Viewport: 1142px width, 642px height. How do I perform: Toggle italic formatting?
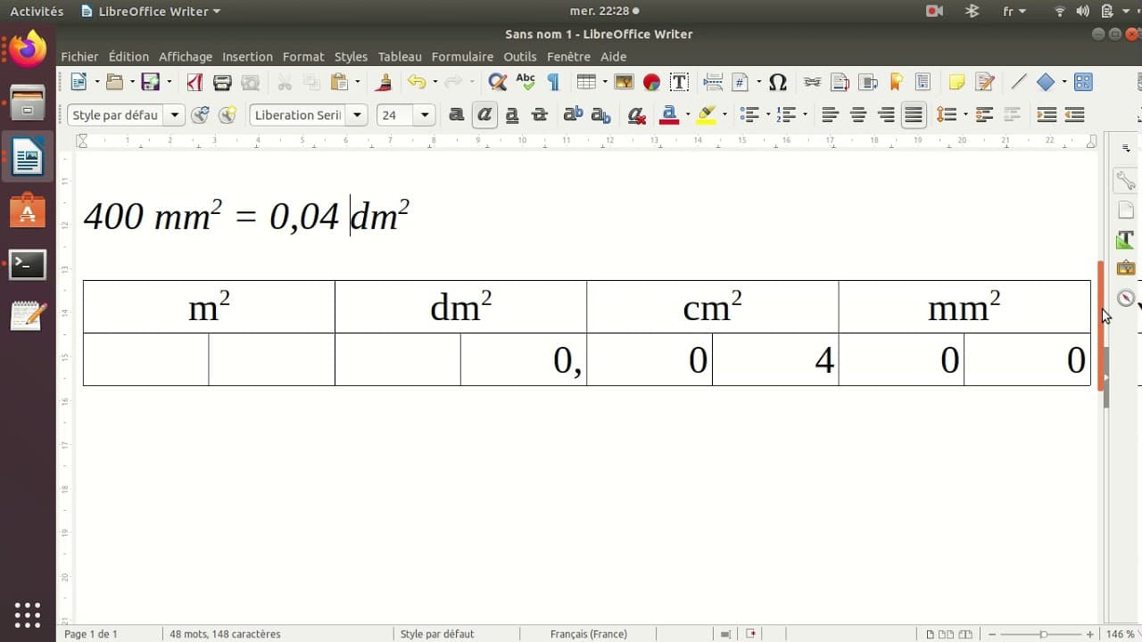(x=484, y=115)
